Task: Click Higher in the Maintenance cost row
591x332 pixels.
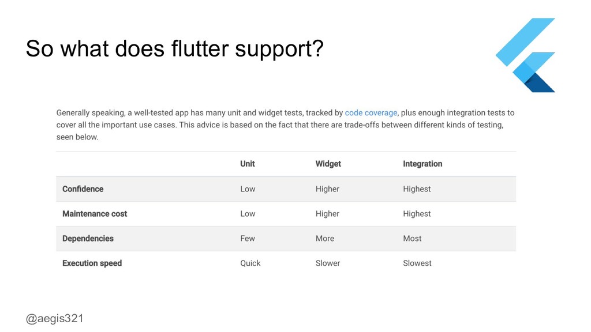Action: pyautogui.click(x=327, y=214)
